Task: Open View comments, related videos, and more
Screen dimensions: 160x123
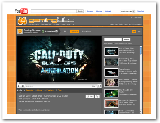Action: pos(34,110)
